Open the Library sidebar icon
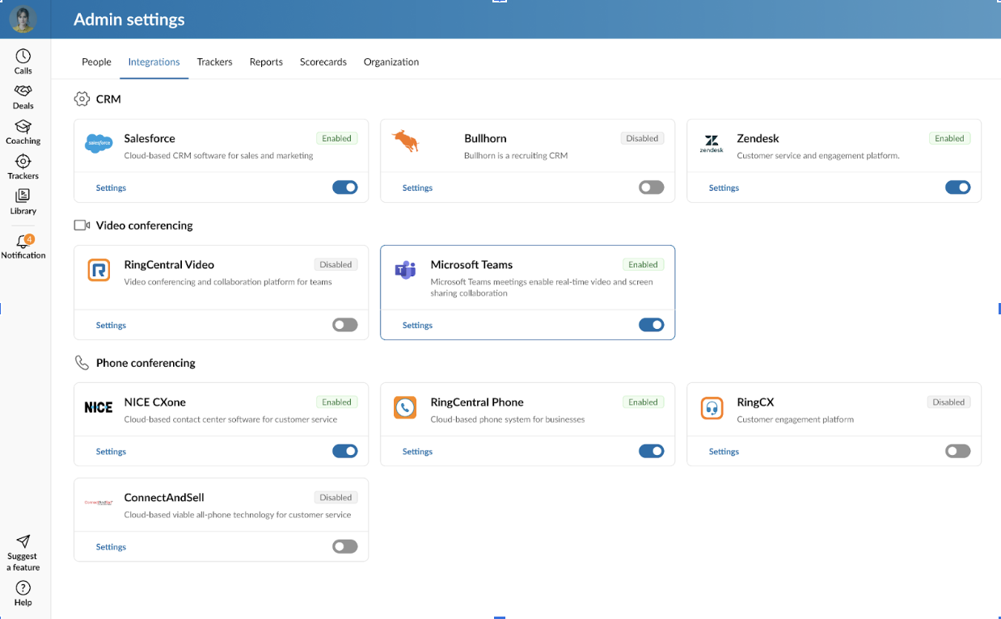This screenshot has height=619, width=1001. pyautogui.click(x=23, y=196)
